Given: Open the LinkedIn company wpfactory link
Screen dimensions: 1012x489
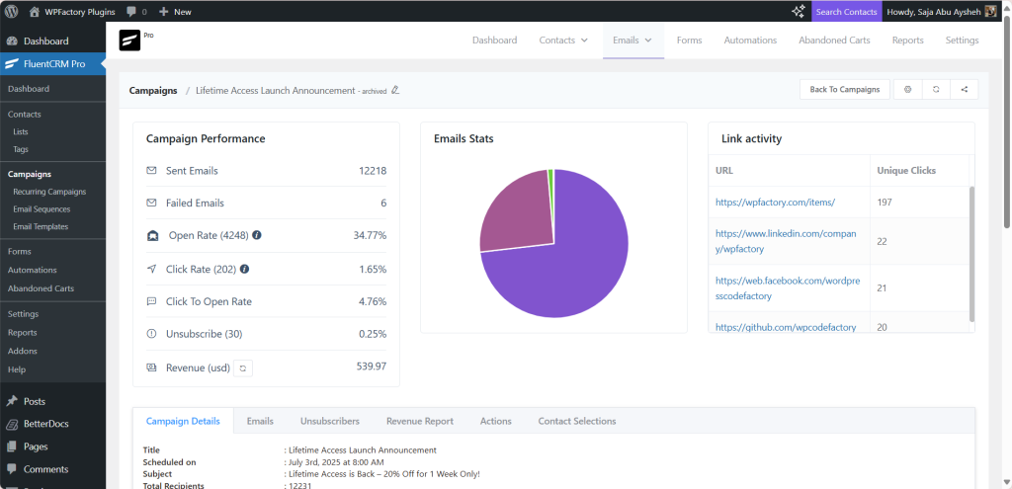Looking at the screenshot, I should pos(786,241).
